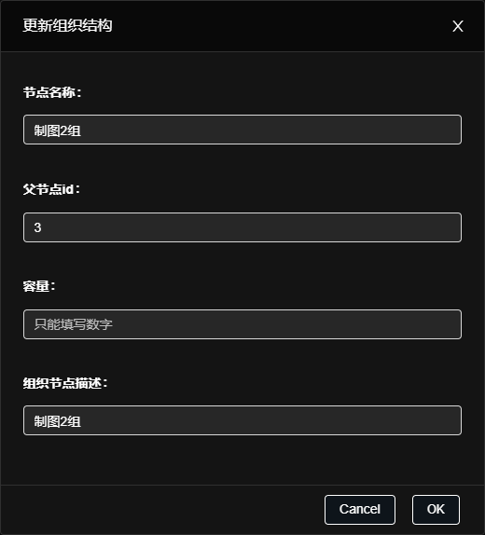Click the X icon in dialog header

[458, 26]
